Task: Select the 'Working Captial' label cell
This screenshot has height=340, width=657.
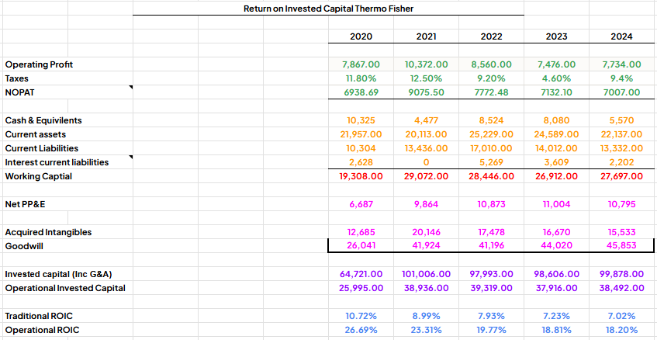Action: 38,176
